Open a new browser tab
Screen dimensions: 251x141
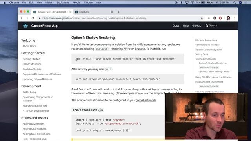pyautogui.click(x=118, y=12)
